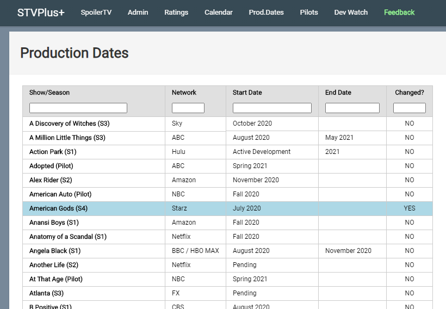This screenshot has width=446, height=309.
Task: Focus the End Date filter field
Action: (x=352, y=108)
